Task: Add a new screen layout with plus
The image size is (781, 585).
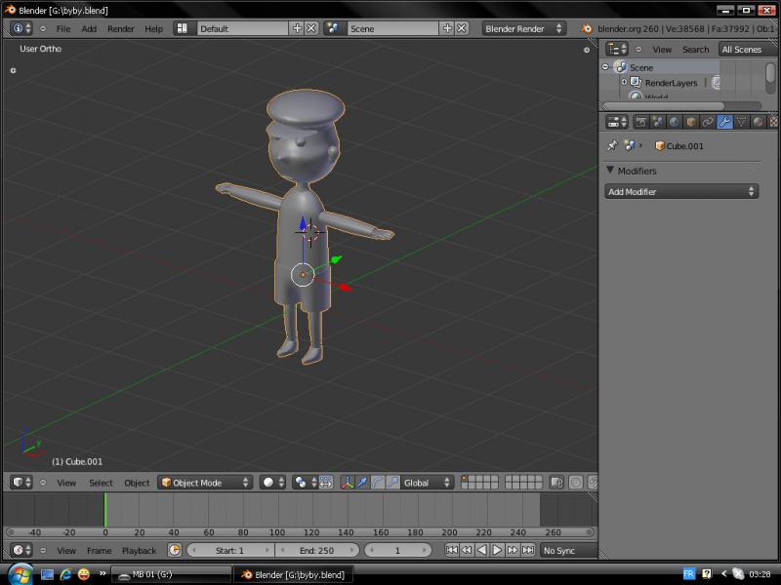Action: (x=298, y=28)
